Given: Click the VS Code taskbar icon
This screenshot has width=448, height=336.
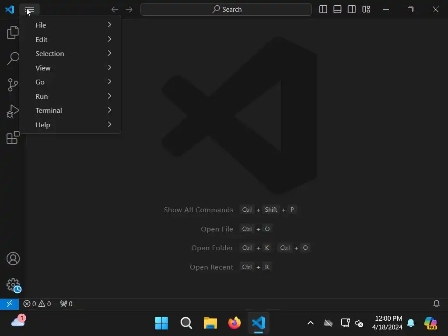Looking at the screenshot, I should click(259, 323).
